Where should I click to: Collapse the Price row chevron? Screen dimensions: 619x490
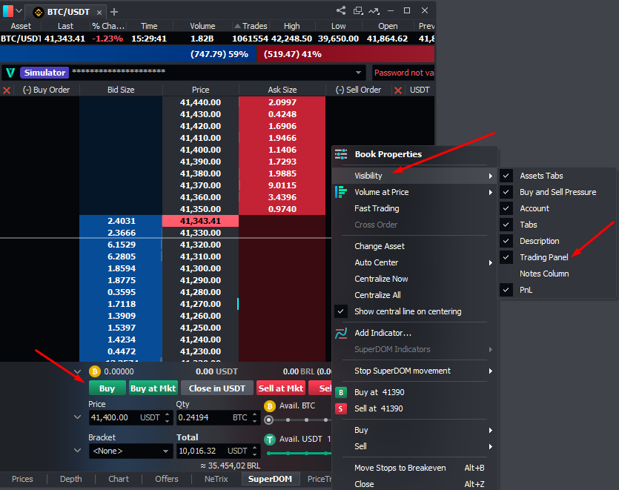[x=77, y=417]
